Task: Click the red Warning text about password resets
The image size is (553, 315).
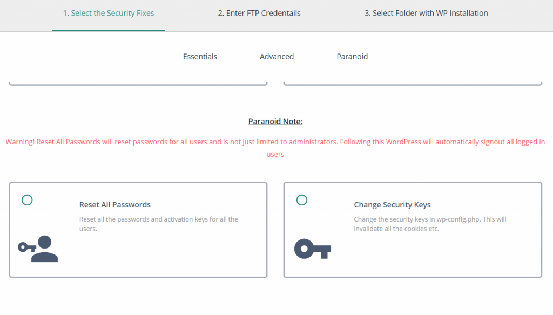Action: click(275, 148)
